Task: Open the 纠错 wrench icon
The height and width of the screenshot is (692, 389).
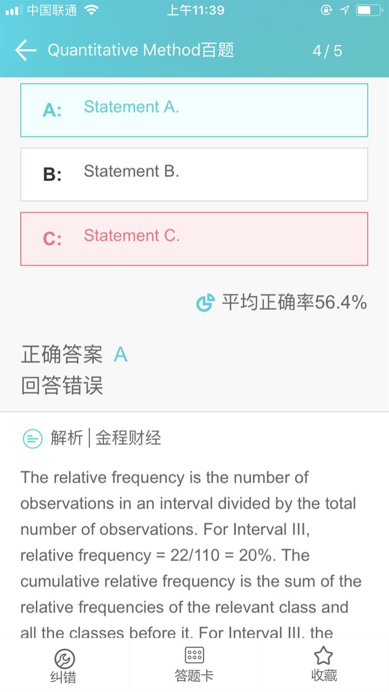Action: 64,659
